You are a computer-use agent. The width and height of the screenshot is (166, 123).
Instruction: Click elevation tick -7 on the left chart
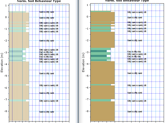coord(6,99)
